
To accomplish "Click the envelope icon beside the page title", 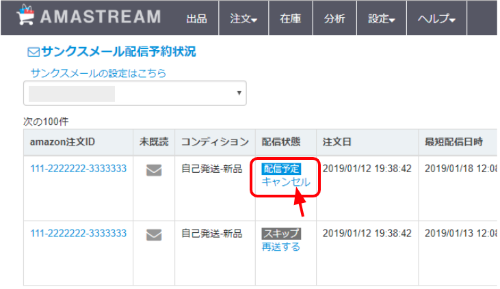I will (34, 52).
